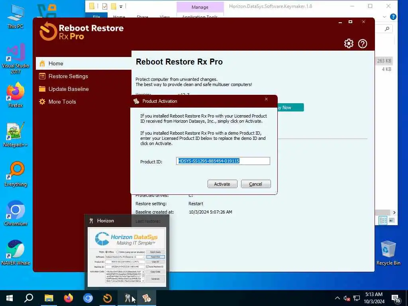Select the 4 KB file size cell
Image resolution: width=408 pixels, height=306 pixels.
[x=386, y=69]
